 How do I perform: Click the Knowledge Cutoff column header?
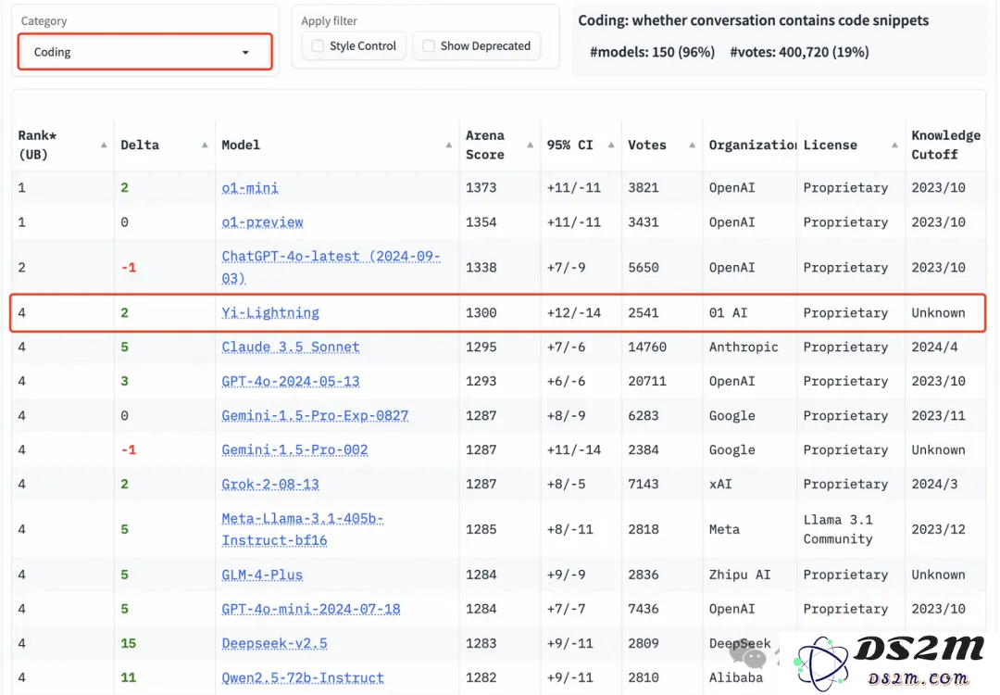point(945,145)
